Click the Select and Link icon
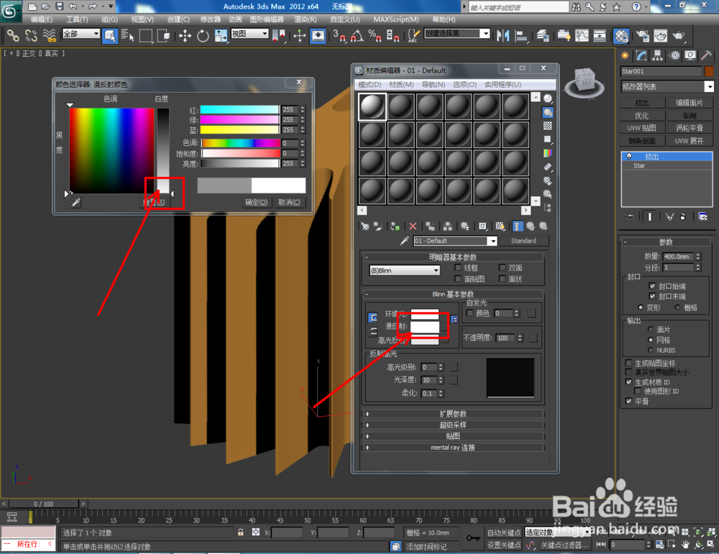This screenshot has width=719, height=554. [13, 36]
